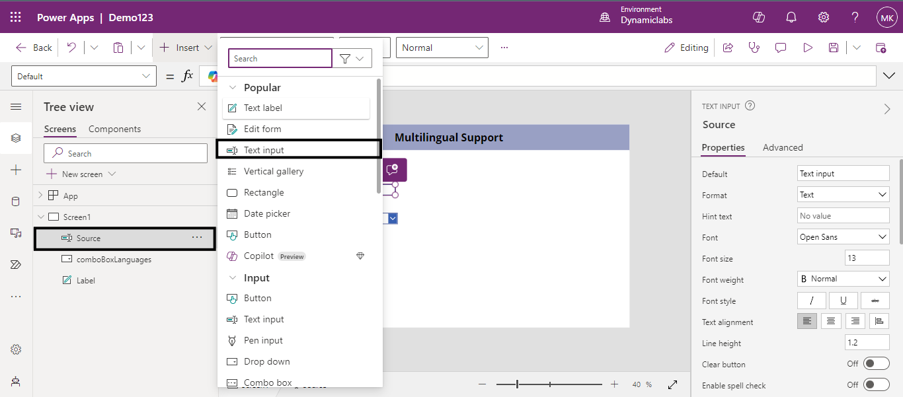Open the Data icon in left rail

(x=16, y=201)
